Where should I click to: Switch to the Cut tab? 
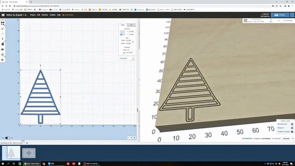click(x=131, y=25)
